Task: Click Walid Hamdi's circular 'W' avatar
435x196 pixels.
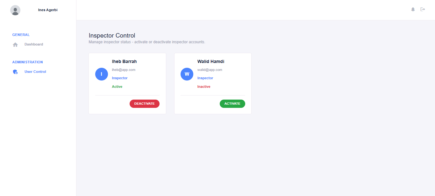Action: tap(187, 74)
